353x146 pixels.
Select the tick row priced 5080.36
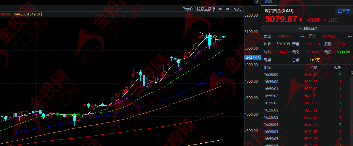[x=306, y=139]
